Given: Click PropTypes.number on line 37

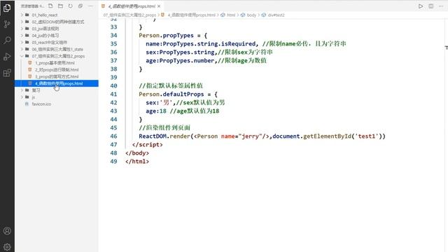Looking at the screenshot, I should pos(187,61).
